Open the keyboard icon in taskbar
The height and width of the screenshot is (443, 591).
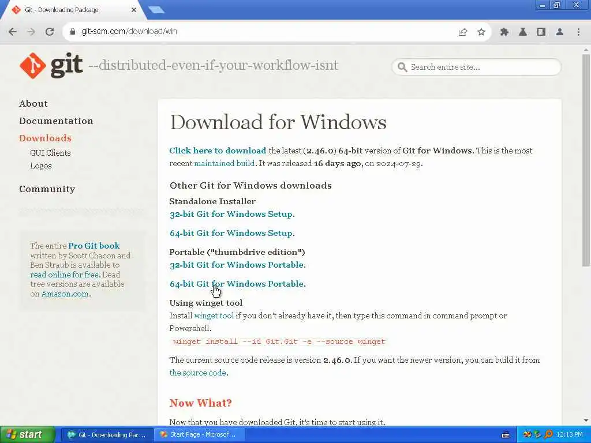pos(506,435)
